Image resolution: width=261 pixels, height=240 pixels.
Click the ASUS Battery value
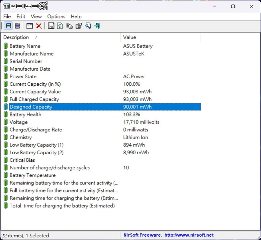pyautogui.click(x=138, y=46)
